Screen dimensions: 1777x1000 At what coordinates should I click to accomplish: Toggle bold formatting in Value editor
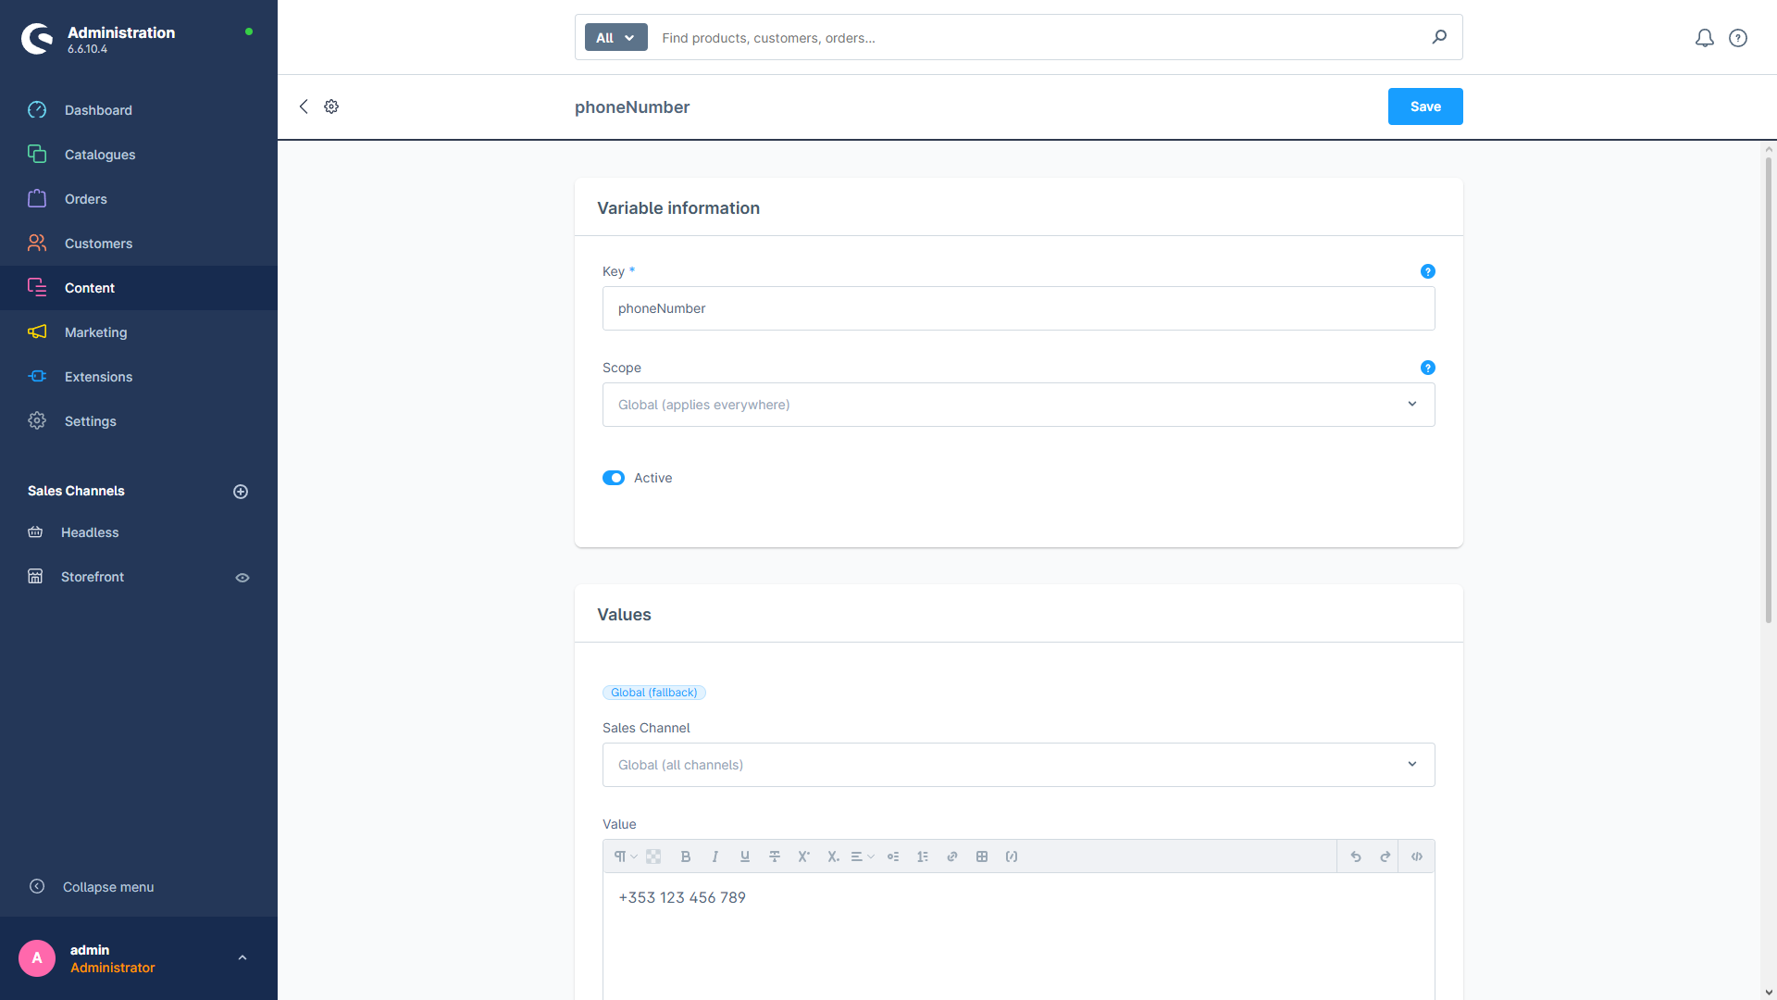[686, 856]
